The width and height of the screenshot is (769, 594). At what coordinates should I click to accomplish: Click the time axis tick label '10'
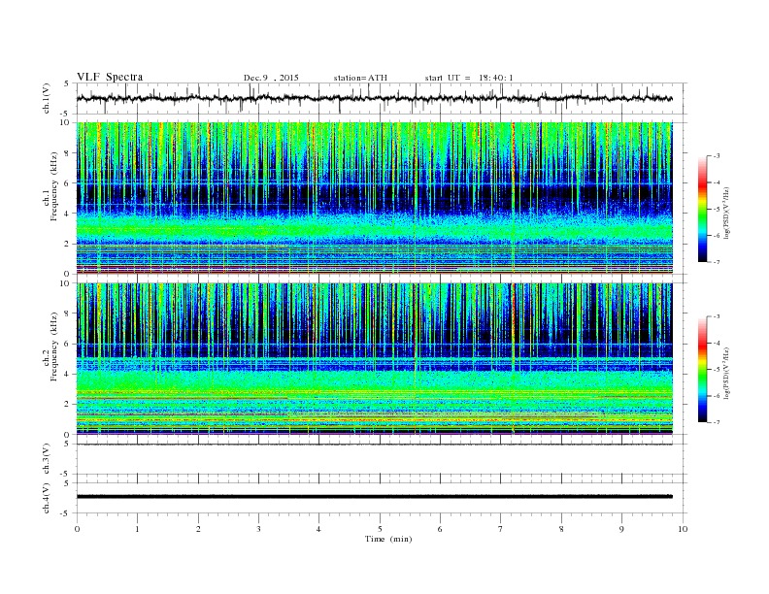683,529
